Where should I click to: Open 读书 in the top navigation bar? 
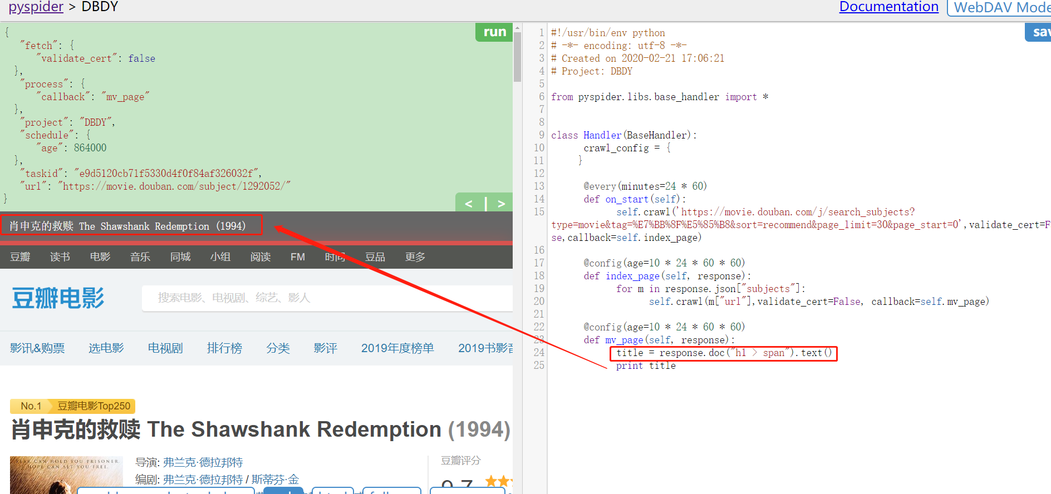(60, 257)
